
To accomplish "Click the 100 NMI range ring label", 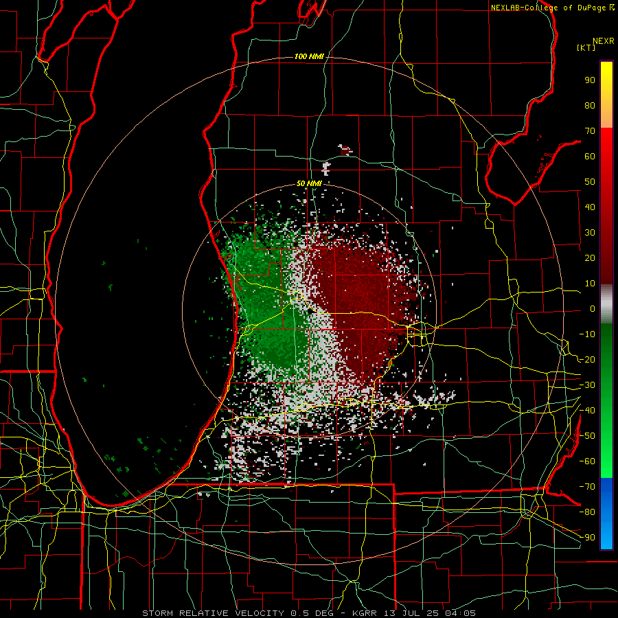I will click(309, 57).
